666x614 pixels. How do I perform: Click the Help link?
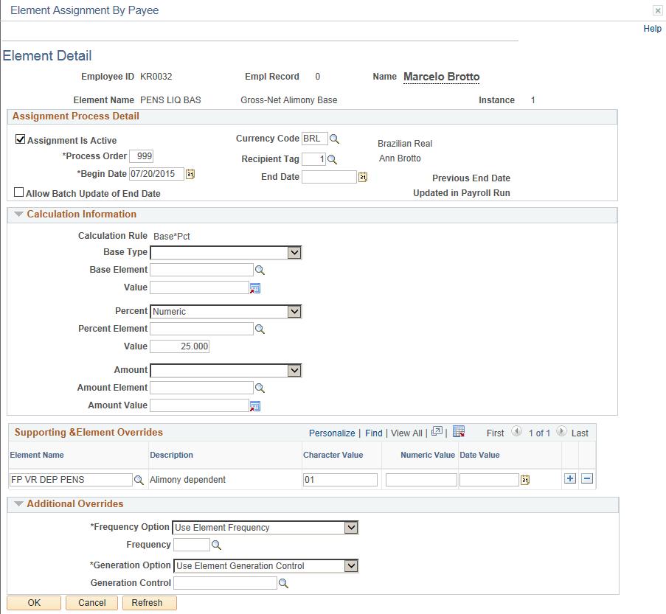coord(652,28)
